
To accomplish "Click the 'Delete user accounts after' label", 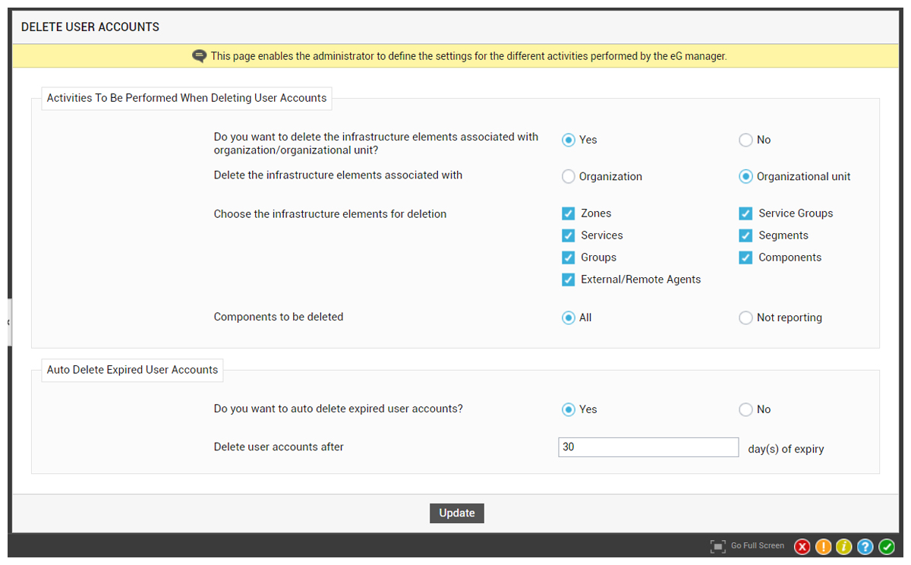I will [279, 447].
